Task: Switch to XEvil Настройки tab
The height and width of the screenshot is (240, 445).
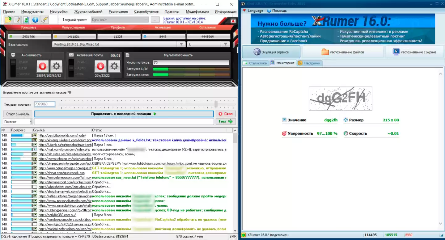Action: tap(310, 63)
